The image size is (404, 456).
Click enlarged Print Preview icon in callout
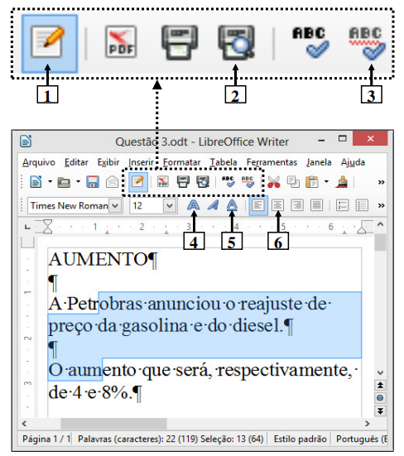coord(237,42)
